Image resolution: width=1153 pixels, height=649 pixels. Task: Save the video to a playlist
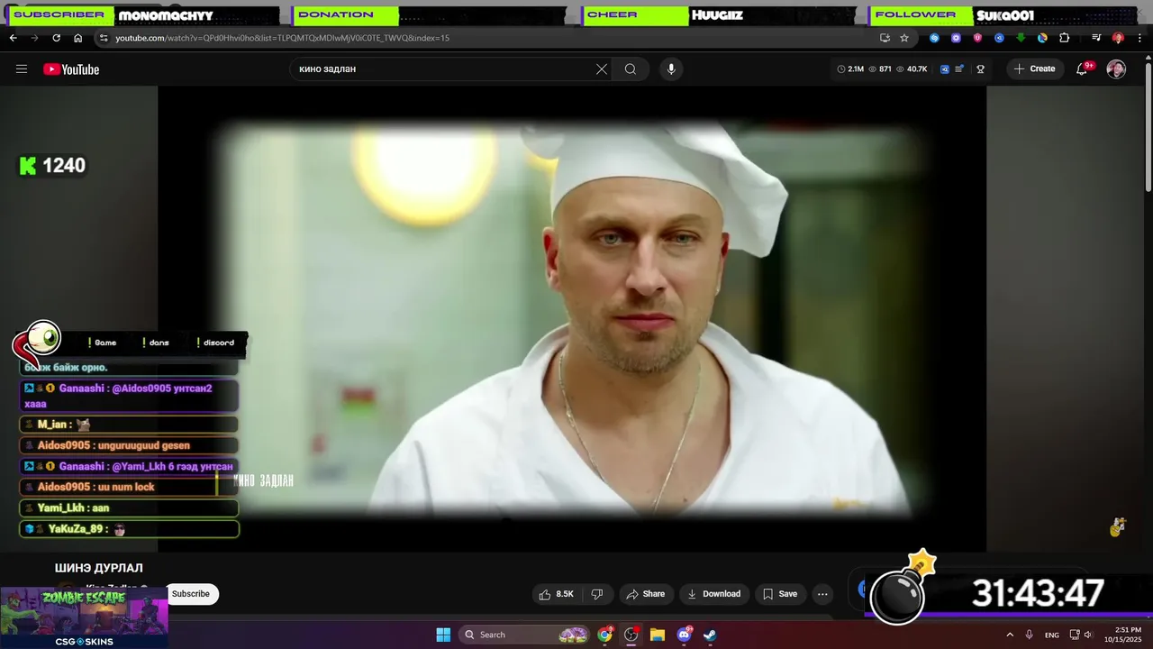(780, 594)
